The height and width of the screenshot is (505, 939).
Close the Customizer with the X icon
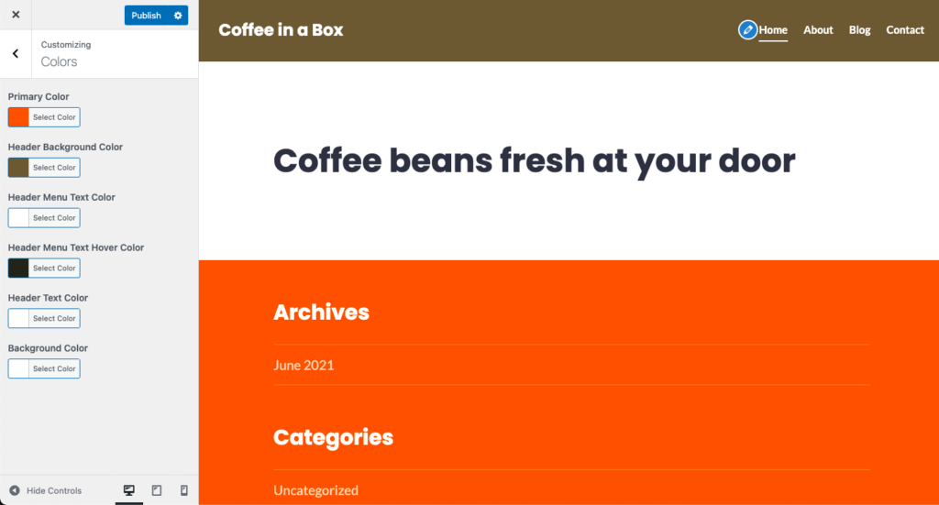point(16,15)
